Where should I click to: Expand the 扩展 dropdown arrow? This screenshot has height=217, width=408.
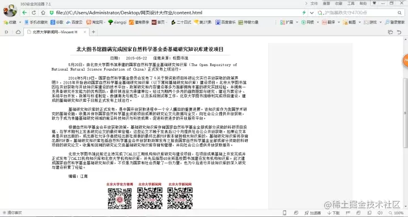point(297,23)
